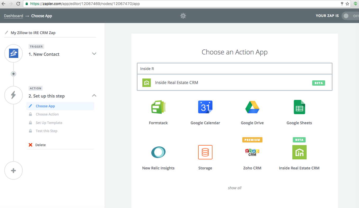Click the BETA badge in search result
Image resolution: width=359 pixels, height=208 pixels.
coord(319,83)
